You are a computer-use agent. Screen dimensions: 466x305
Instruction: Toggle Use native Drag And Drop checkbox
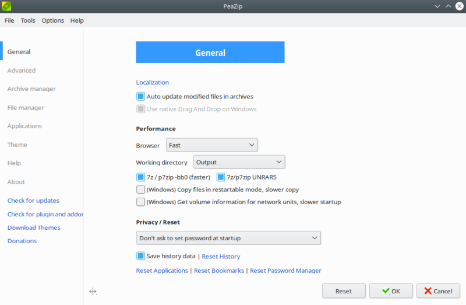[140, 109]
